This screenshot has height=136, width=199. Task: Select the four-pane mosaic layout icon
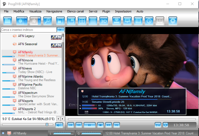[82, 21]
